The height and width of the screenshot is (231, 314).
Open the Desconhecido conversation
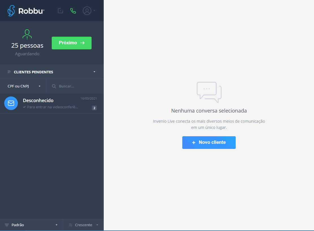pos(51,103)
